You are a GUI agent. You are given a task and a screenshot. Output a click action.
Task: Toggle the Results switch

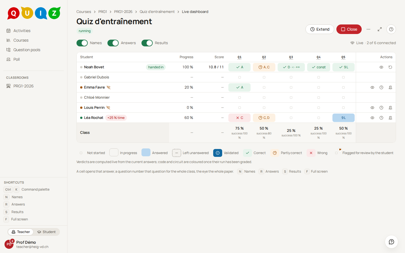tap(147, 43)
